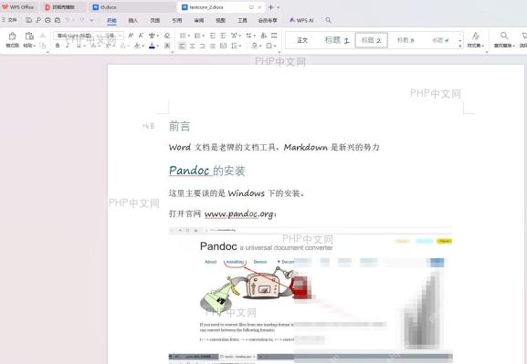Click the Increase indent icon
This screenshot has height=364, width=527.
223,36
